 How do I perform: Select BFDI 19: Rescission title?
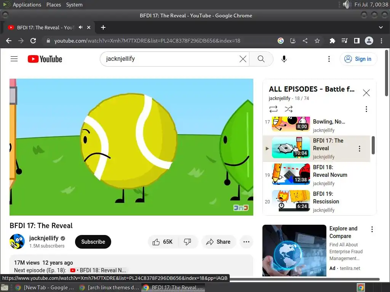[326, 198]
